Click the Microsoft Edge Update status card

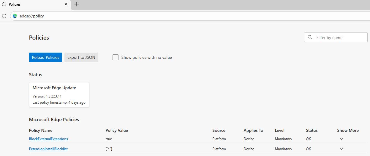click(x=59, y=95)
